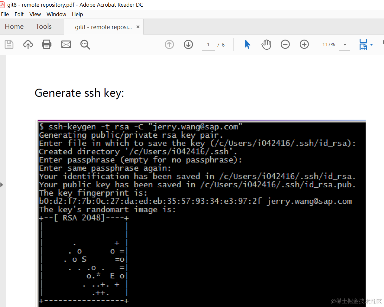Zoom out with minus button
This screenshot has width=384, height=307.
(x=285, y=45)
